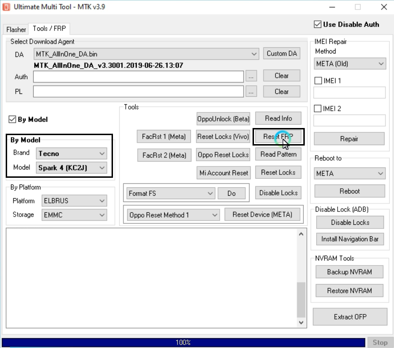Click the Reboot button

[x=350, y=191]
